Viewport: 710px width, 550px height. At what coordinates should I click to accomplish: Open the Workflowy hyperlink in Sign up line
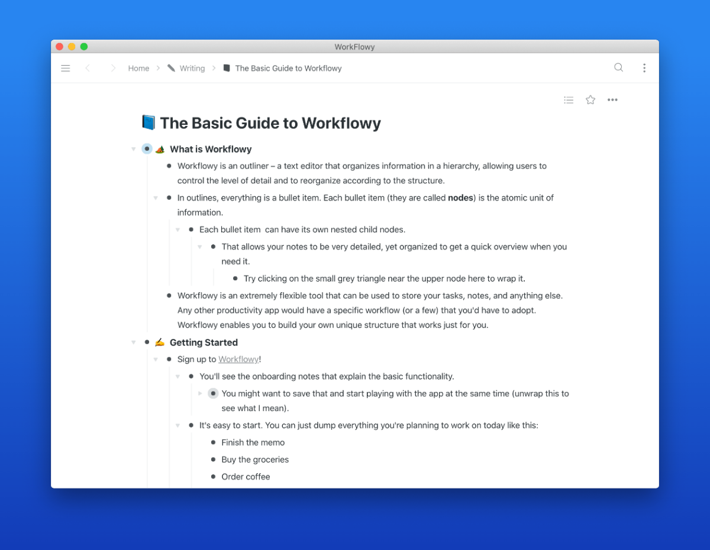tap(238, 359)
